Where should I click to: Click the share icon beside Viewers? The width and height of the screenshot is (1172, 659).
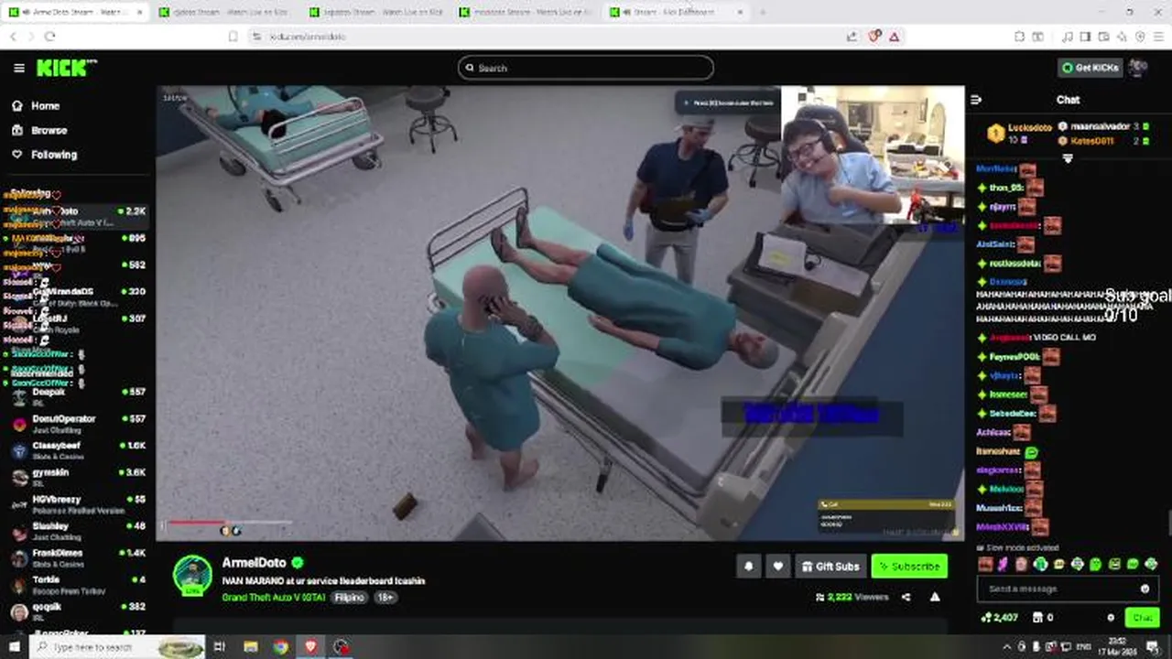(x=906, y=597)
